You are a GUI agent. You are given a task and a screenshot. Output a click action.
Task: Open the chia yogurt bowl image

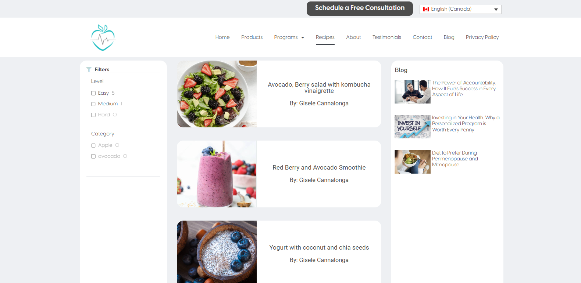click(x=217, y=252)
